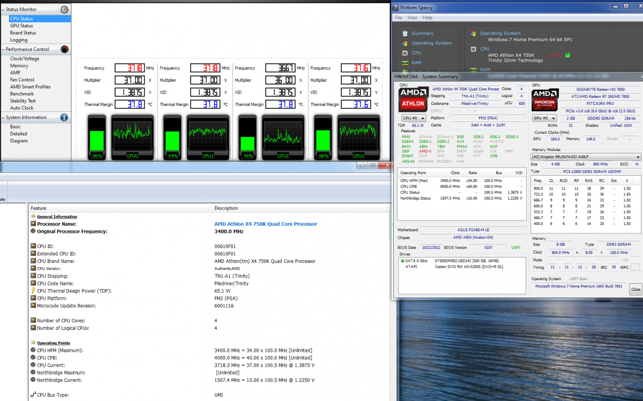Open CPU section in Speccy sidebar

416,53
